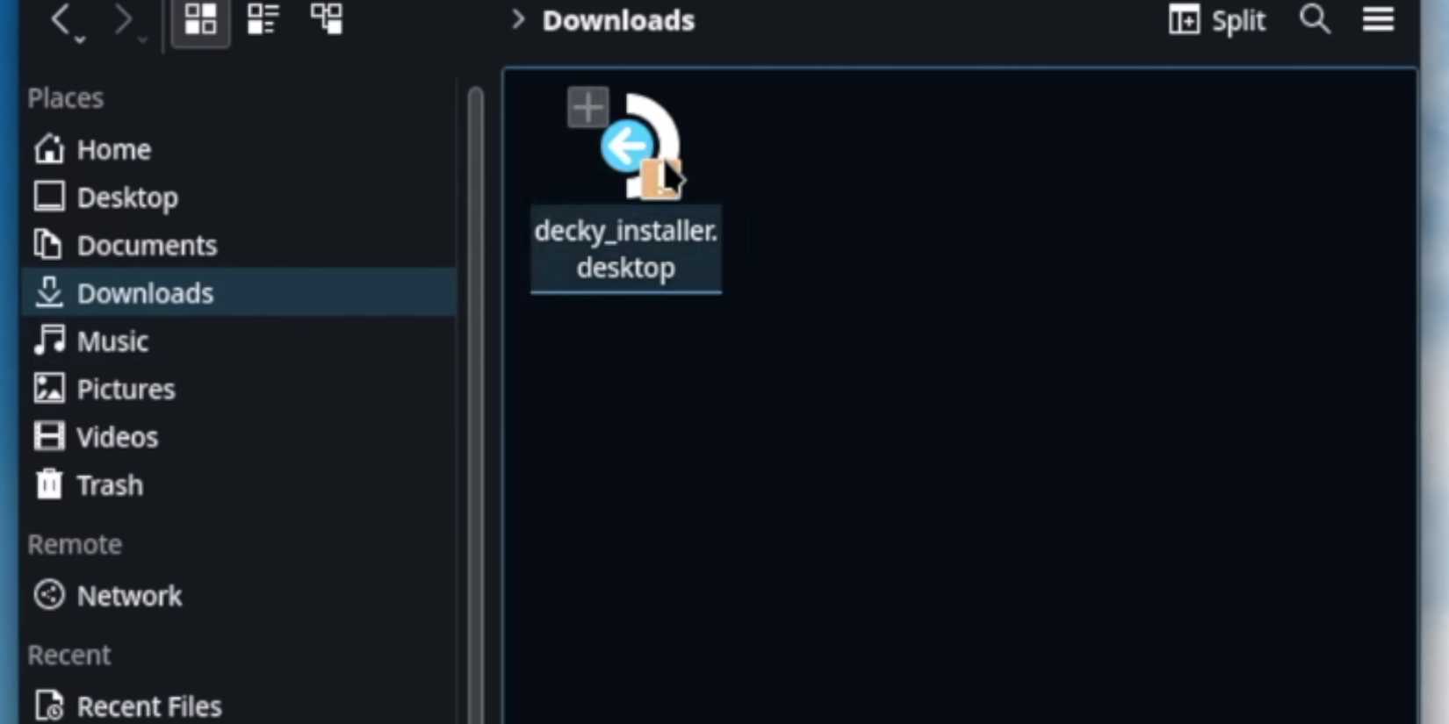Go to Documents folder
Viewport: 1449px width, 724px height.
click(146, 246)
